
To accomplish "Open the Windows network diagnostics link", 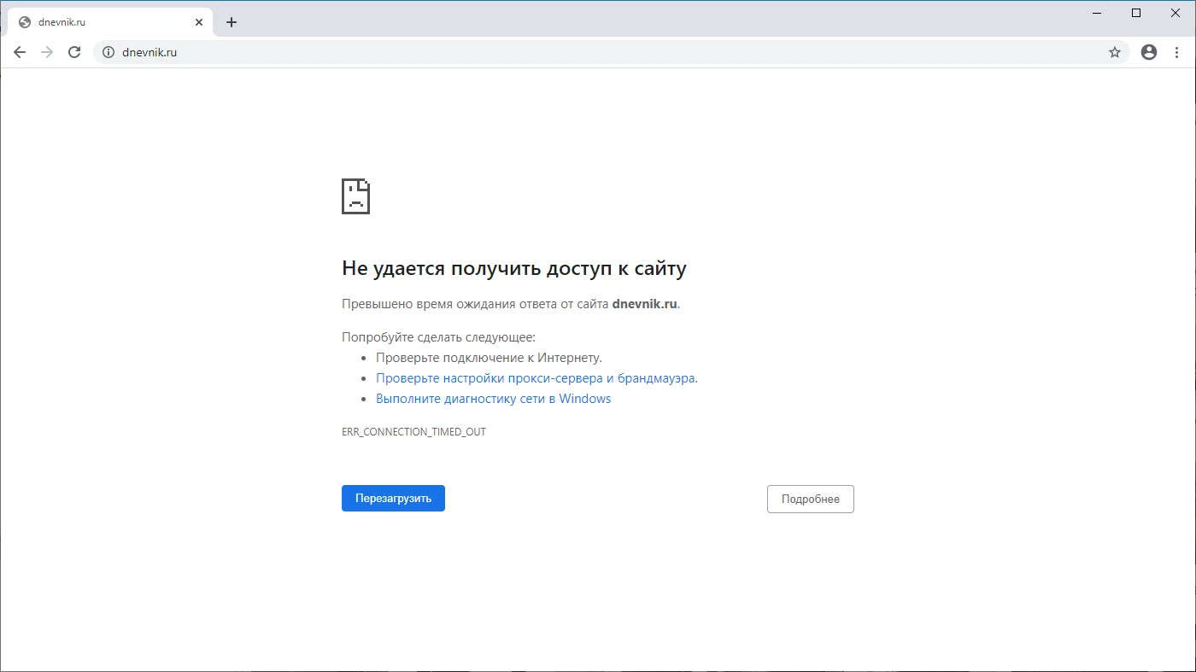I will [x=493, y=399].
